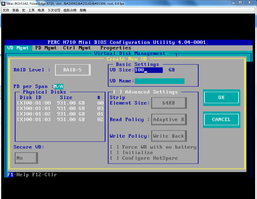
Task: Toggle the Initialize checkbox
Action: (115, 152)
